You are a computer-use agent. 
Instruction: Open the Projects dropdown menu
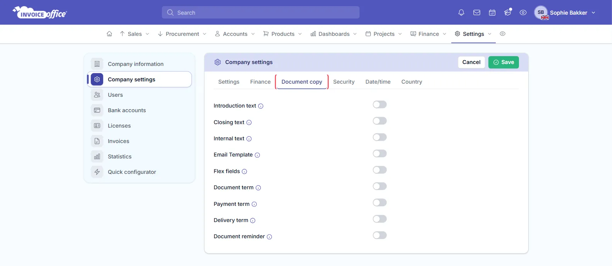(x=384, y=34)
